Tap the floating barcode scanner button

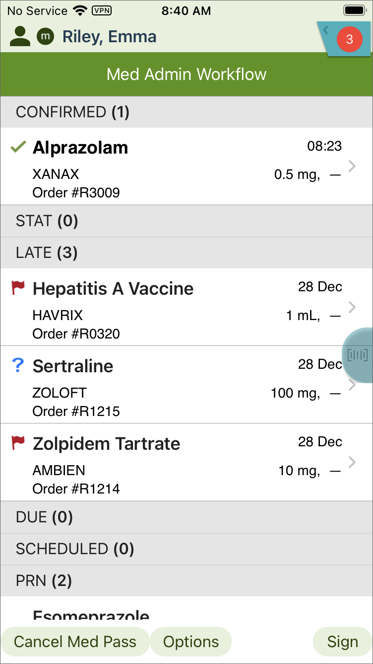tap(358, 355)
